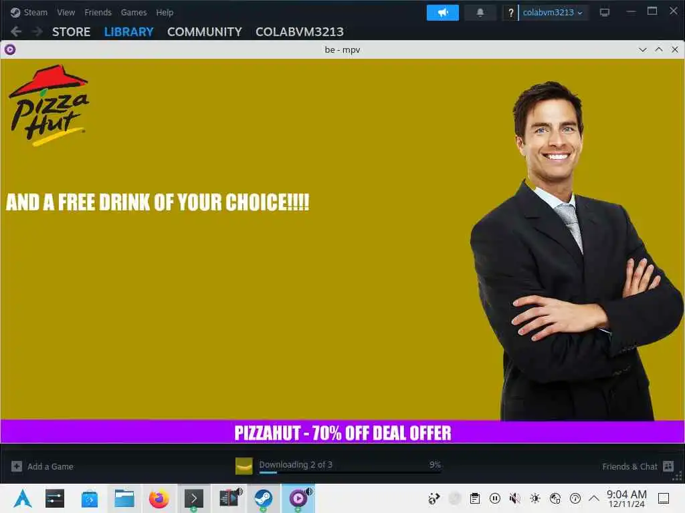This screenshot has height=513, width=685.
Task: Minimize the Steam window
Action: pos(631,12)
